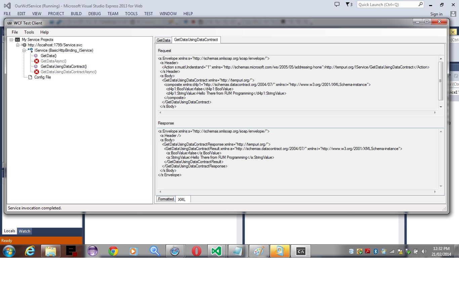Switch to the Watch tab
The width and height of the screenshot is (459, 298).
[25, 231]
